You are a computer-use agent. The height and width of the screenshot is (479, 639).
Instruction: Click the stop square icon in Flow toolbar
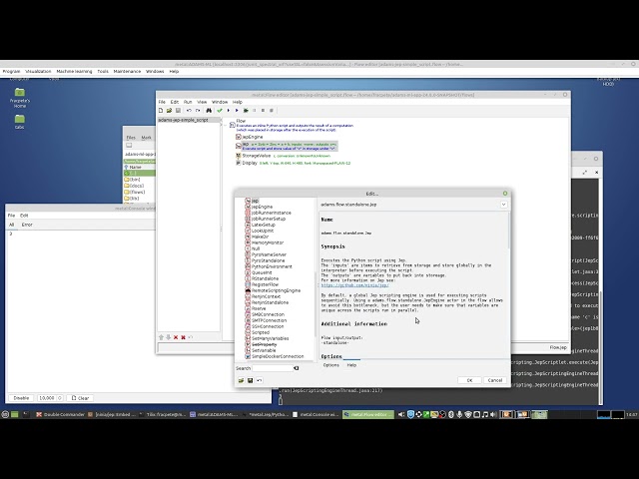[x=263, y=111]
